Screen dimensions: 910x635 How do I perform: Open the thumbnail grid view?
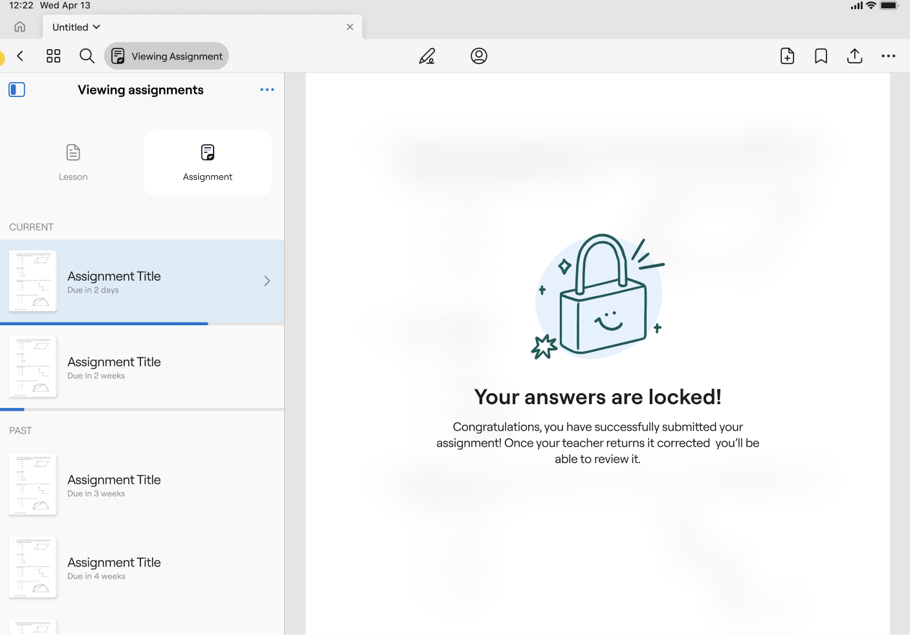pos(54,56)
